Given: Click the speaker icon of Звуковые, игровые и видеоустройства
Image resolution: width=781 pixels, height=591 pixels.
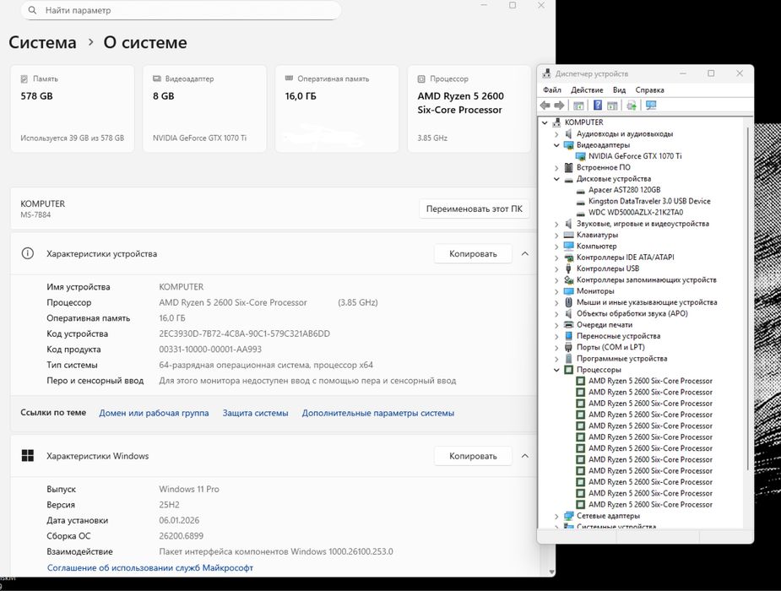Looking at the screenshot, I should coord(568,224).
